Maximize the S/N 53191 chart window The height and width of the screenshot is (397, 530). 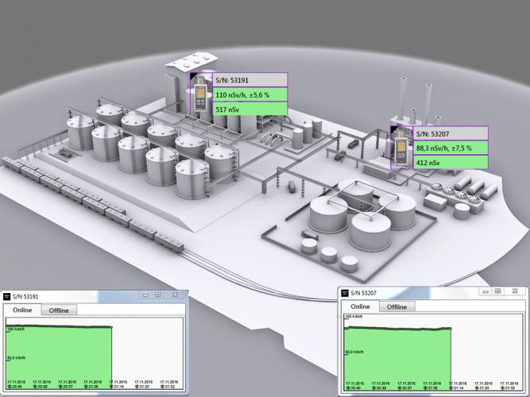click(x=158, y=295)
